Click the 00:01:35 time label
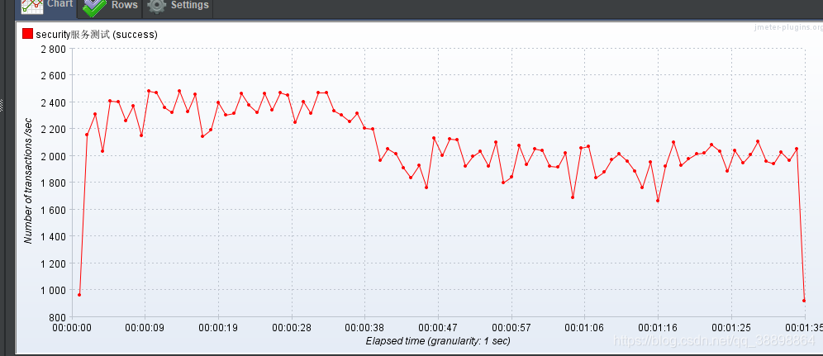Viewport: 823px width, 356px height. [x=804, y=328]
